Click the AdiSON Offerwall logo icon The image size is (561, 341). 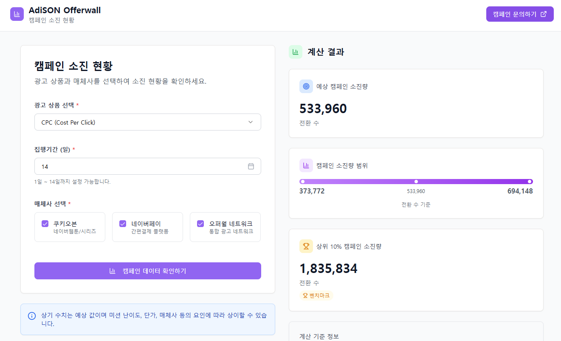[17, 14]
